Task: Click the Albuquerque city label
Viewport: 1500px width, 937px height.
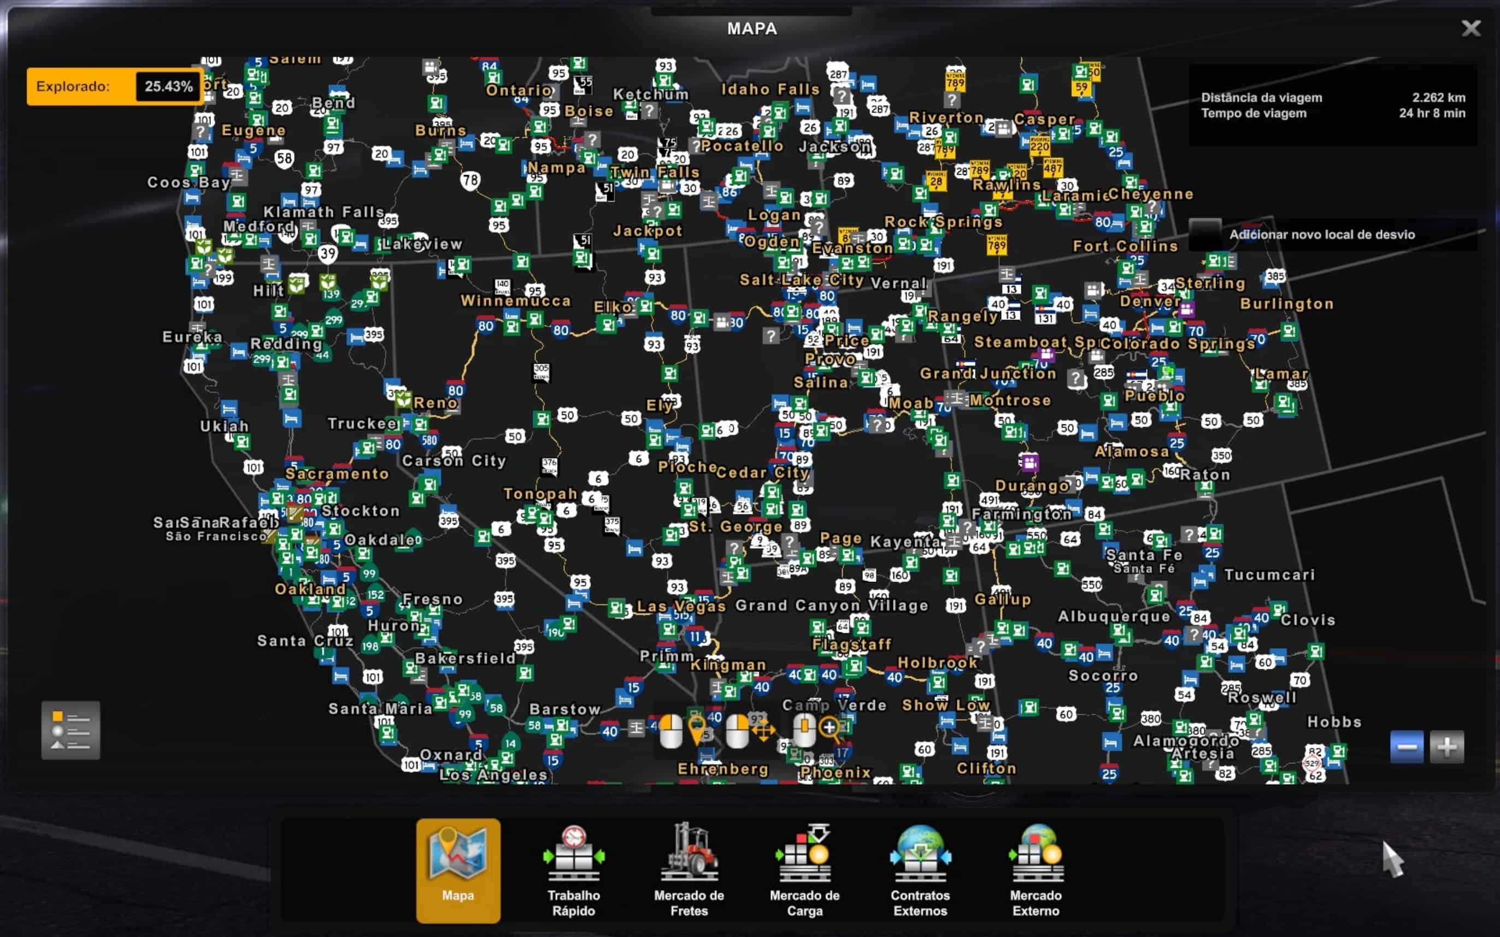Action: (x=1114, y=616)
